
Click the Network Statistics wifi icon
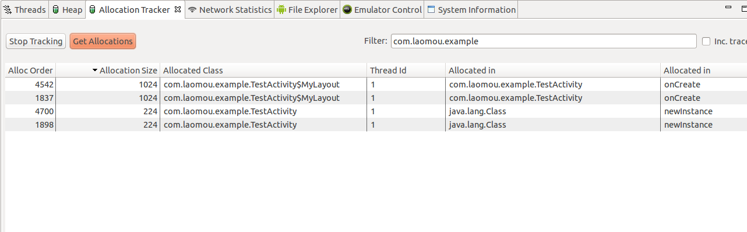point(192,10)
